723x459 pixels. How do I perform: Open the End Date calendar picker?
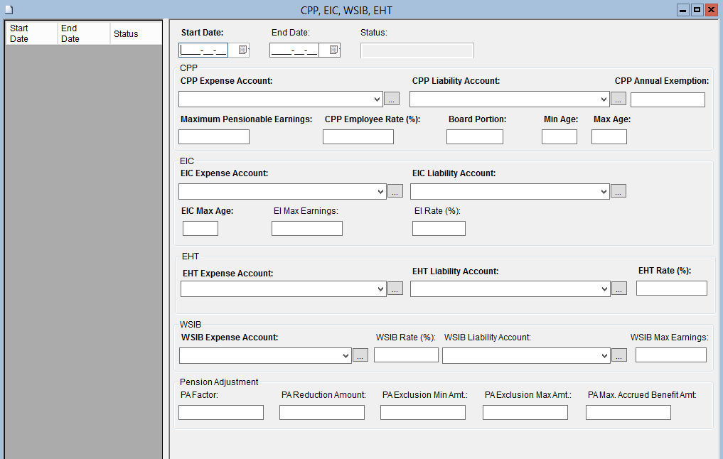pos(333,50)
